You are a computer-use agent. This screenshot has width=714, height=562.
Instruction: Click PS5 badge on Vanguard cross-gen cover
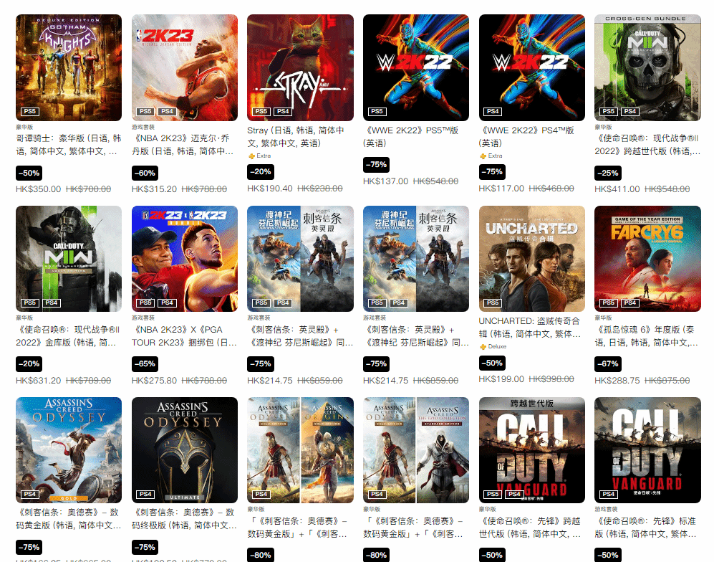pos(493,494)
